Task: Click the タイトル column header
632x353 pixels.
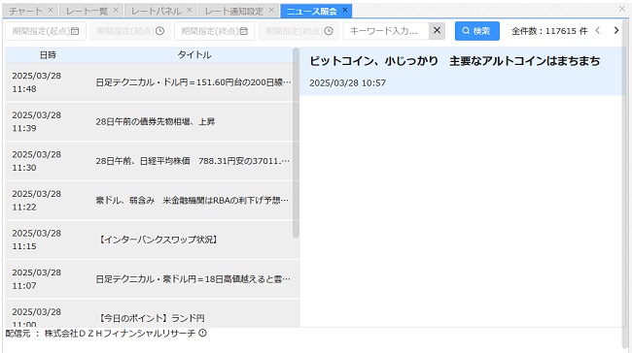Action: tap(194, 55)
